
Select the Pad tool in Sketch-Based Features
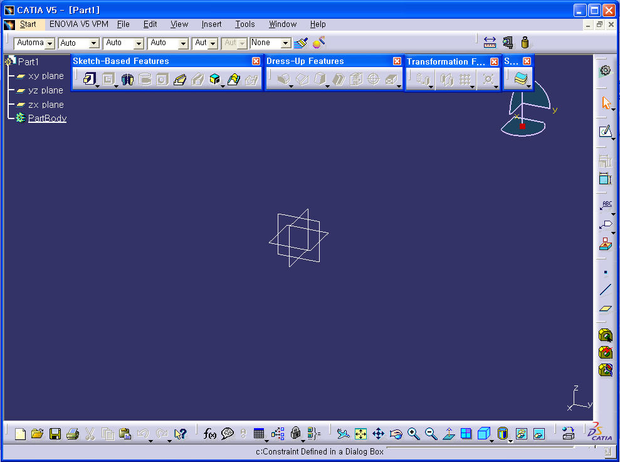[89, 79]
